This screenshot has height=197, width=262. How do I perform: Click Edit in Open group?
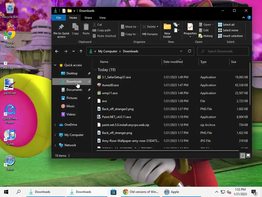pyautogui.click(x=204, y=30)
